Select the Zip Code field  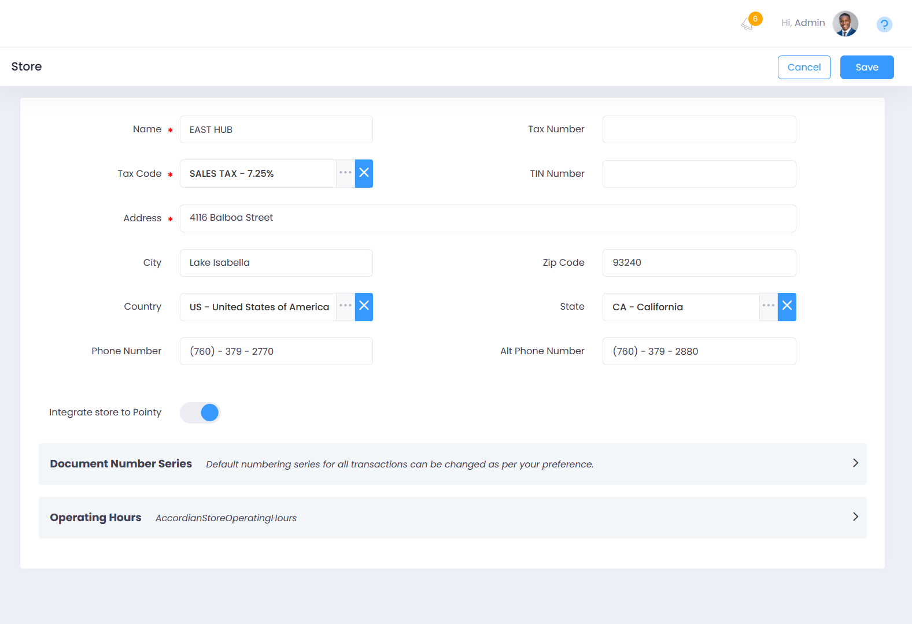699,263
